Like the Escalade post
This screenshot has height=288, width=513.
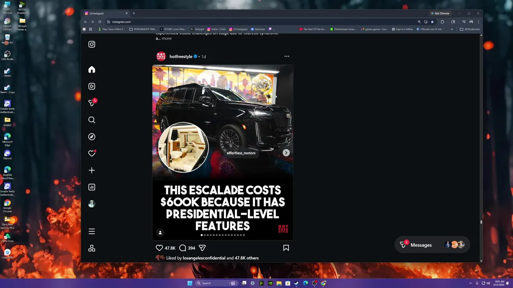160,248
